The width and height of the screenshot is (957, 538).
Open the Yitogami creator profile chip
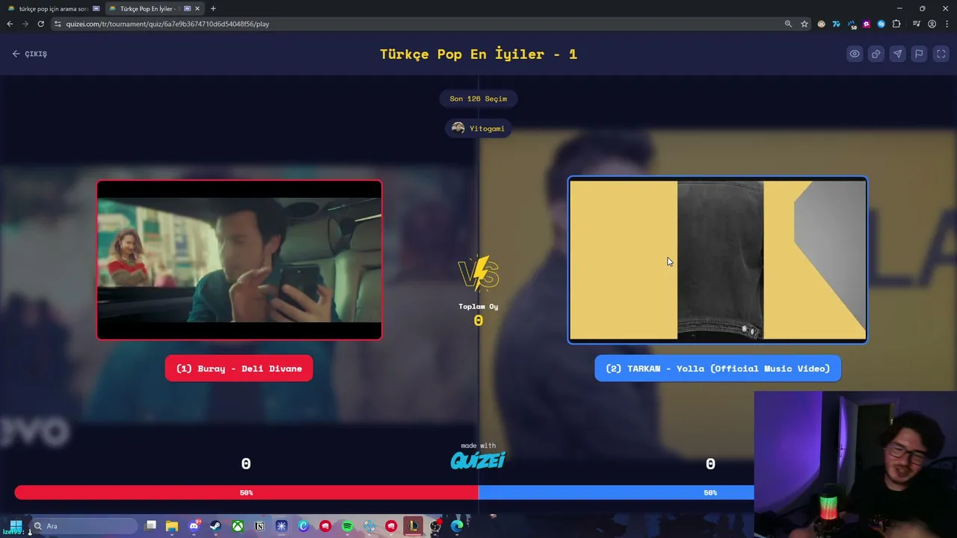[478, 129]
